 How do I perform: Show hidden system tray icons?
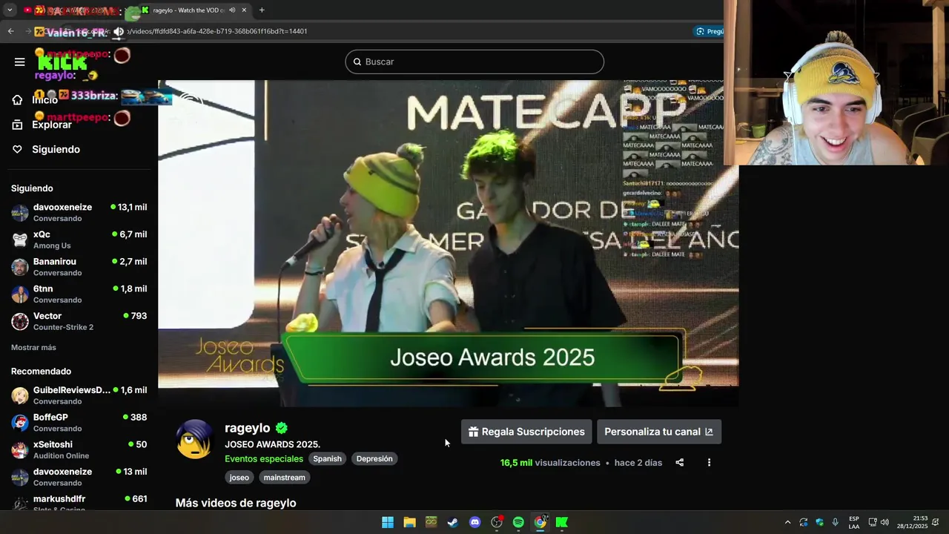click(x=787, y=522)
